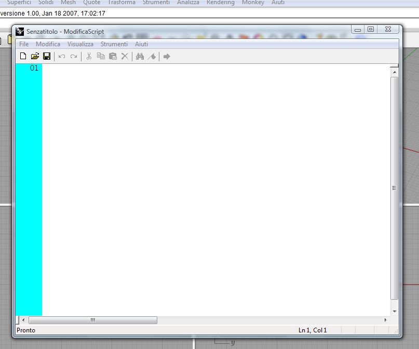
Task: Click vertical scrollbar down arrow
Action: tap(395, 311)
